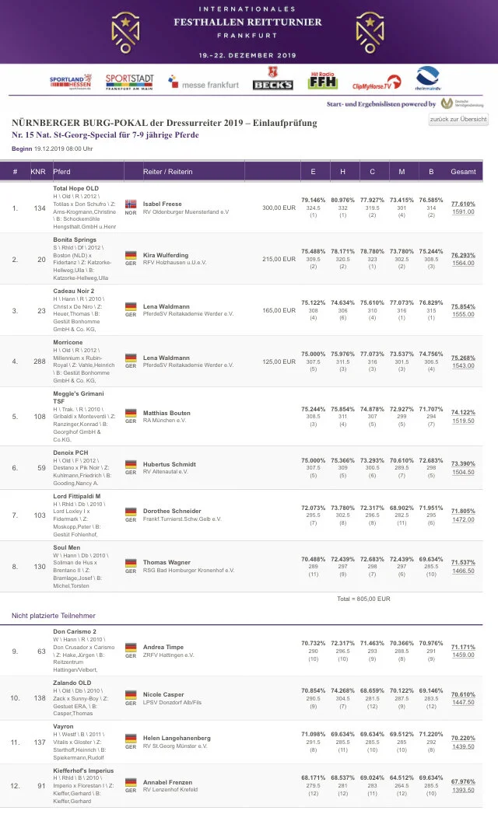The height and width of the screenshot is (814, 498).
Task: Open Lord Fittipaldi M score 71.805%
Action: point(463,512)
